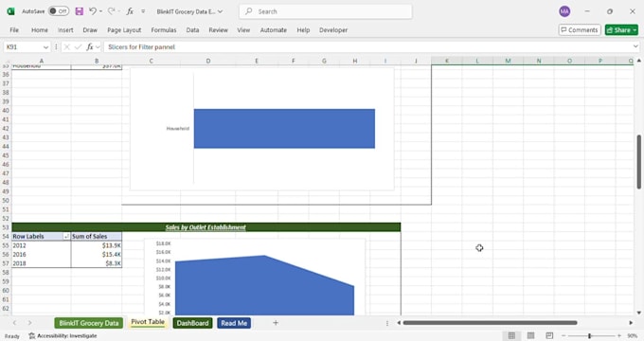The image size is (644, 341).
Task: Expand the Name Box dropdown arrow
Action: click(45, 47)
